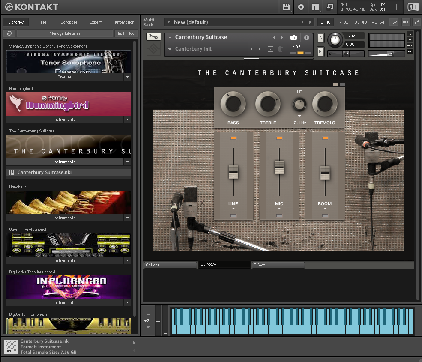This screenshot has width=422, height=362.
Task: Open The Canterbury Suitcase library dropdown arrow
Action: 127,162
